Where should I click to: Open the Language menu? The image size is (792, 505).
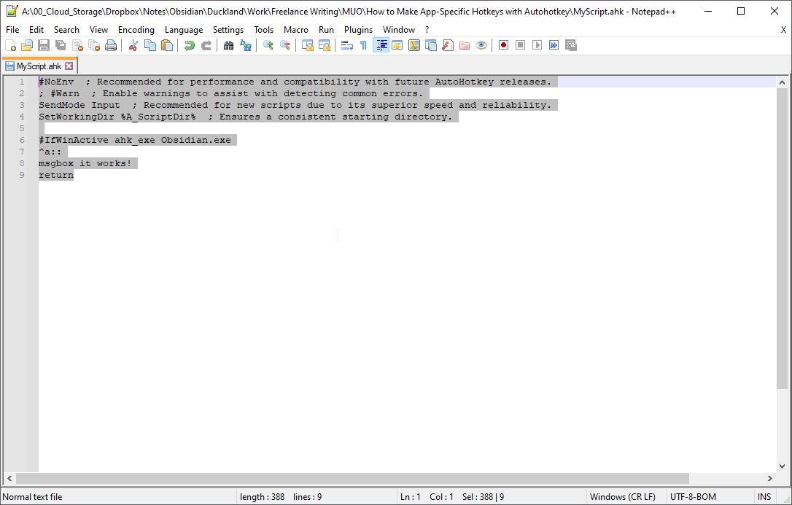point(184,30)
